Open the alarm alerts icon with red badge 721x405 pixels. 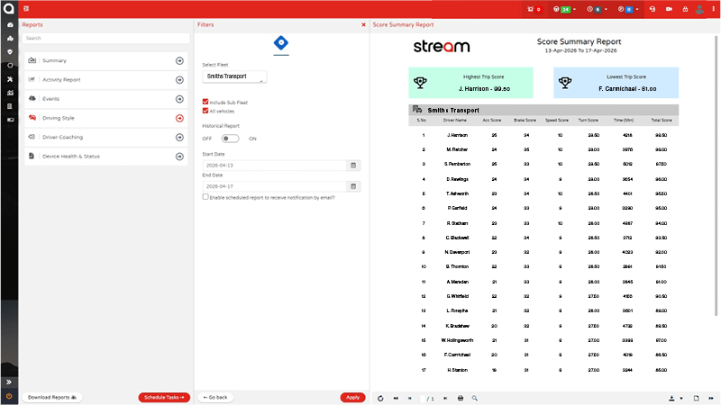(x=534, y=9)
